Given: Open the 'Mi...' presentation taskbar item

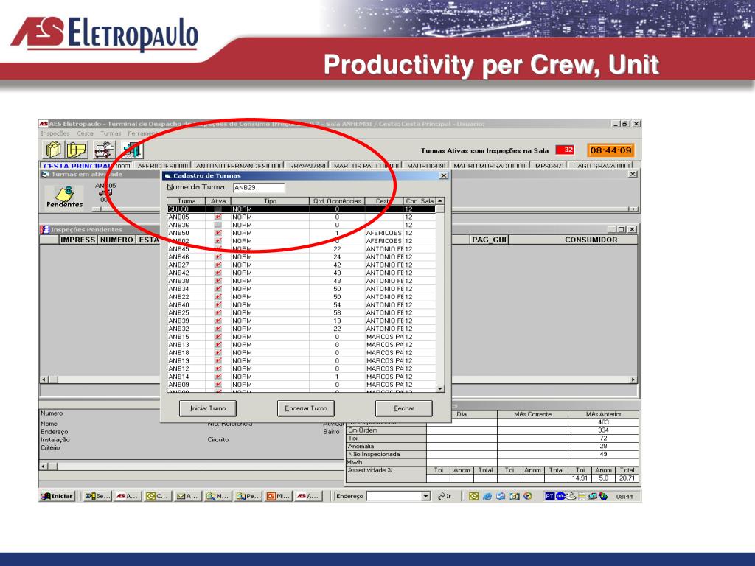Looking at the screenshot, I should (278, 496).
